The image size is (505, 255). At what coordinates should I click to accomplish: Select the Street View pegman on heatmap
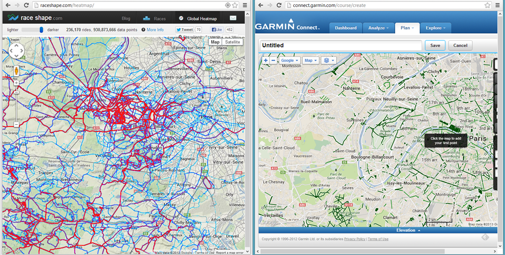(16, 71)
